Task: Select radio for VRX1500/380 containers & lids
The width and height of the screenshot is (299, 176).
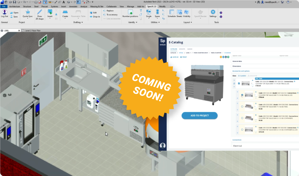Action: 242,130
